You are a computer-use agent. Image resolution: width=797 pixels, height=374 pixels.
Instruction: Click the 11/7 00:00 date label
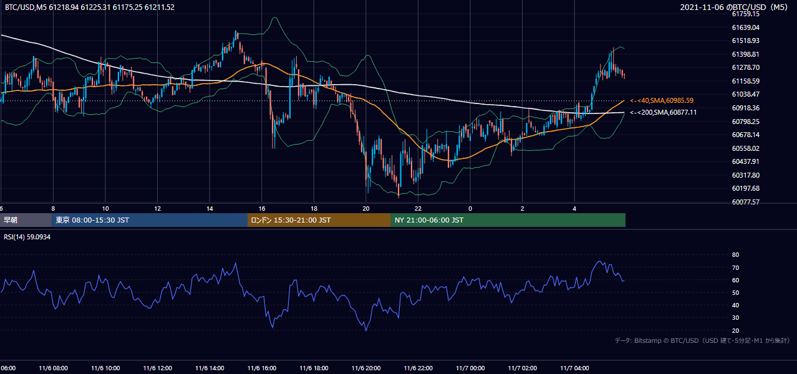click(470, 368)
